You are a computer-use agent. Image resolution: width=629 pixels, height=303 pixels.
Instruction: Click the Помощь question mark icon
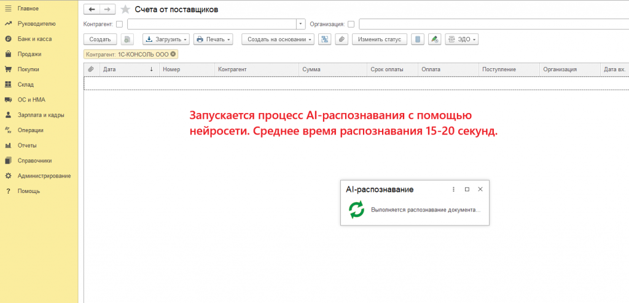click(7, 191)
